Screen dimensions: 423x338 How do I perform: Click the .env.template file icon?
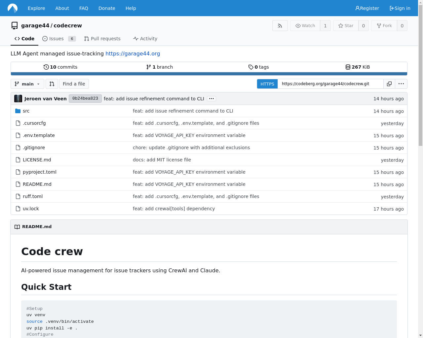pyautogui.click(x=18, y=135)
